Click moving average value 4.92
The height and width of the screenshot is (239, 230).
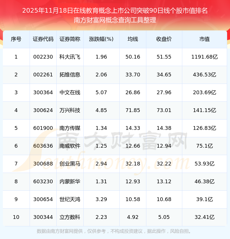[133, 217]
